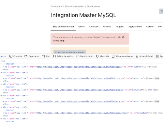Click ellipsis badge in linkmodules anchor

[147, 102]
